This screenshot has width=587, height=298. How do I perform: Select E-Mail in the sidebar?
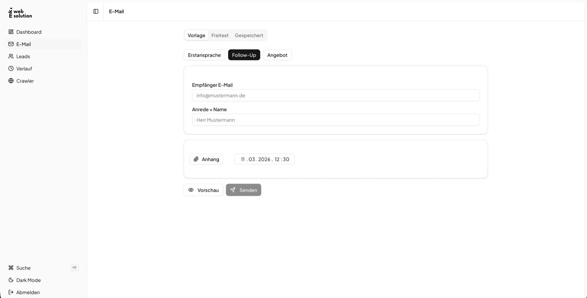point(43,44)
